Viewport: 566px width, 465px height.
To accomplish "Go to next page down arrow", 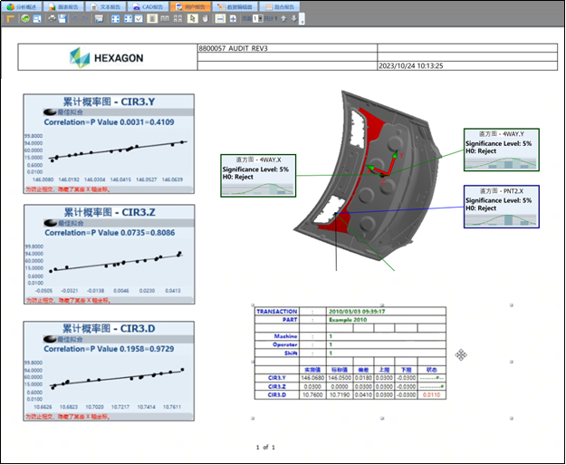I will 294,18.
